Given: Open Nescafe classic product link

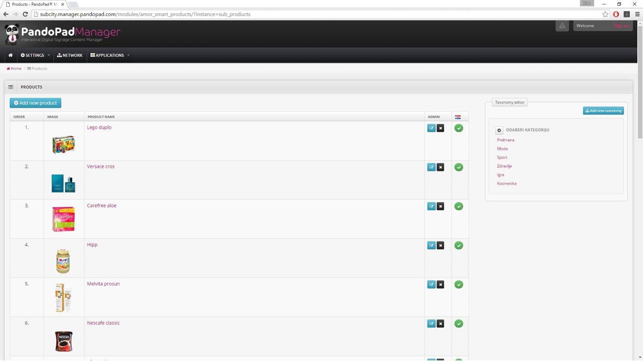Looking at the screenshot, I should (x=103, y=323).
